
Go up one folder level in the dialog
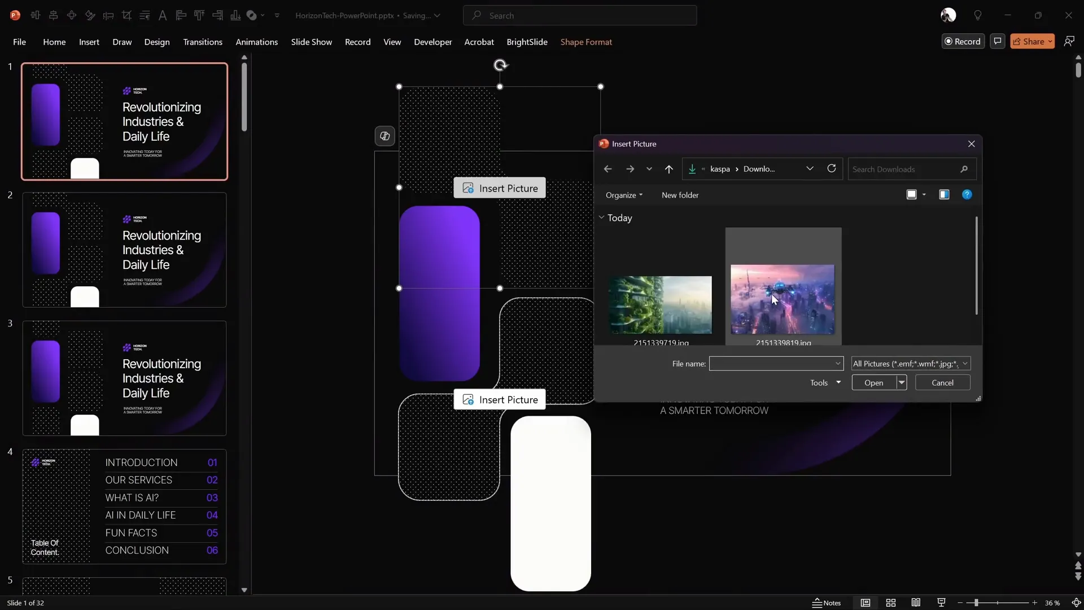tap(668, 169)
